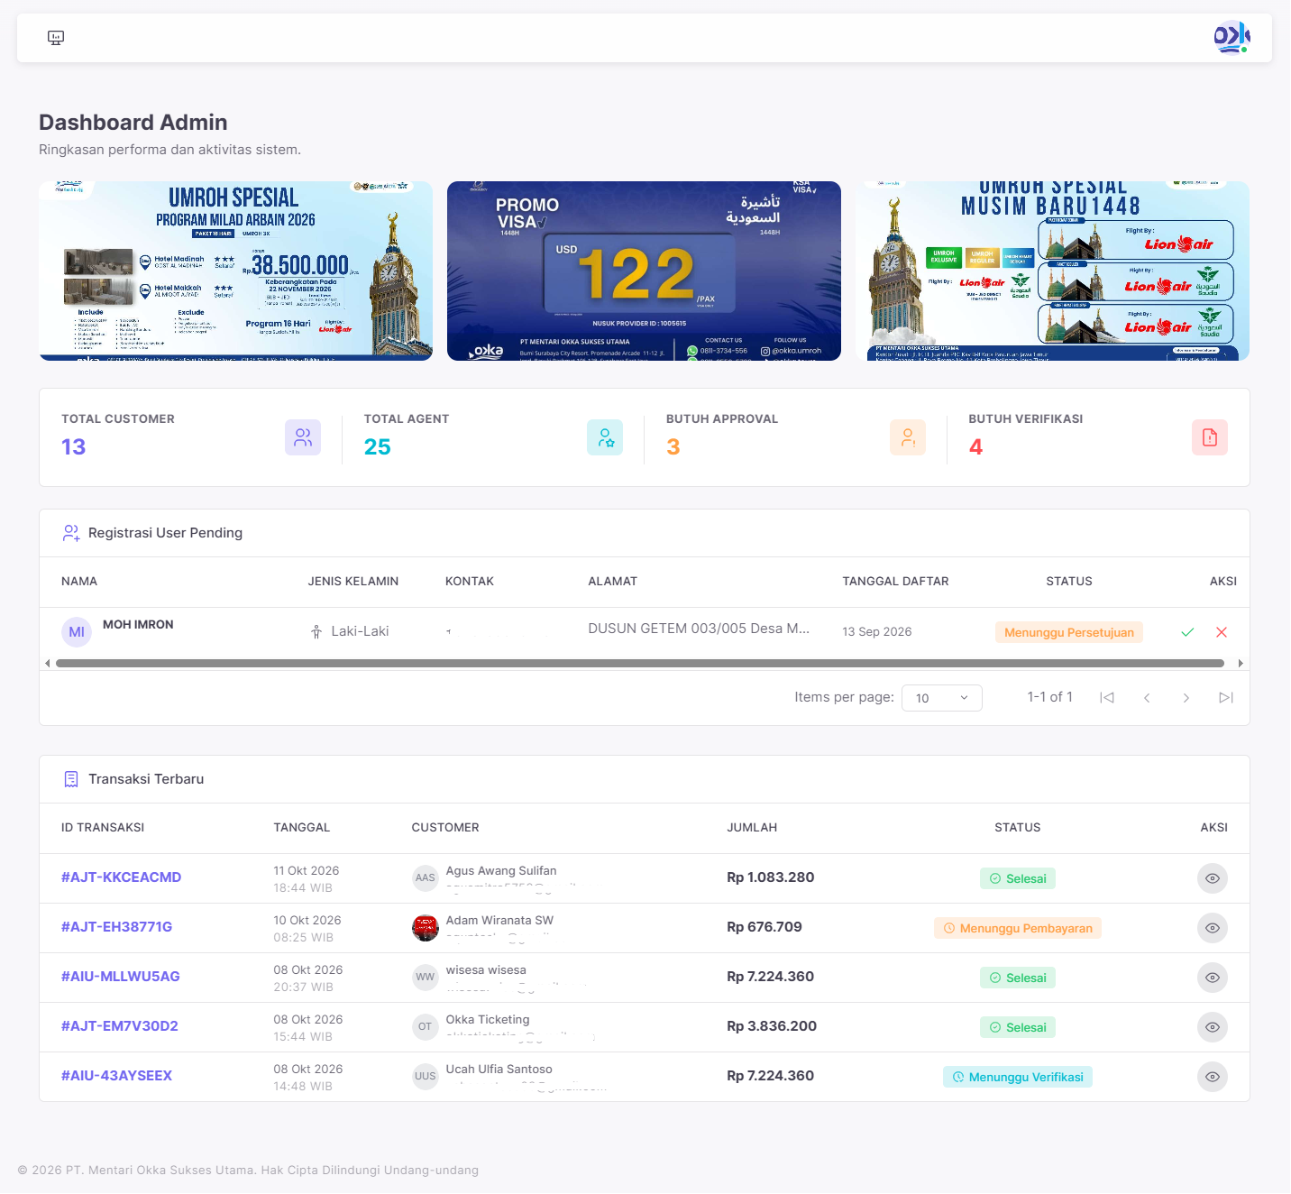Click scrollbar right arrow in pending table
This screenshot has height=1194, width=1291.
tap(1241, 663)
